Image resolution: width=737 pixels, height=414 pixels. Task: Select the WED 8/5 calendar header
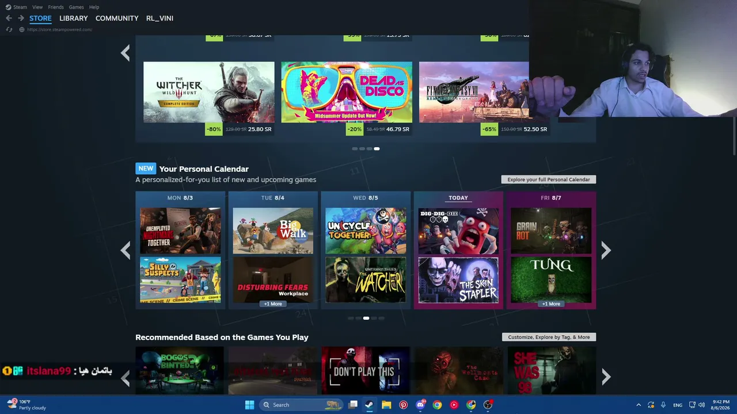point(366,198)
